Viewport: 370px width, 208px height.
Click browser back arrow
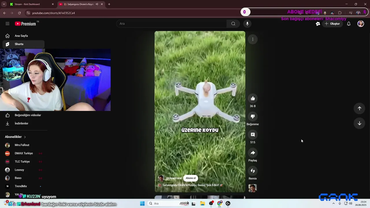(x=5, y=13)
